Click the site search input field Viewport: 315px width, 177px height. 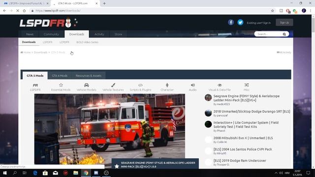coord(269,34)
